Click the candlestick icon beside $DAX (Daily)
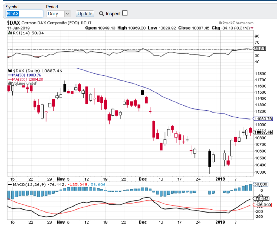The image size is (277, 228). pyautogui.click(x=10, y=71)
